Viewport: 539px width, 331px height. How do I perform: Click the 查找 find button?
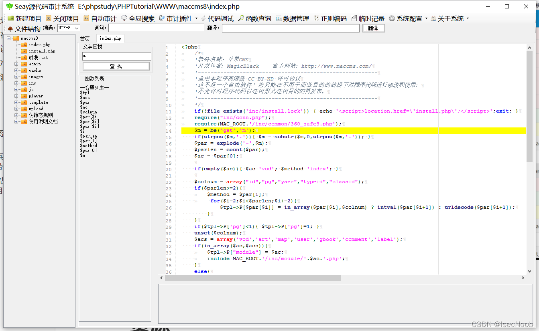point(116,66)
